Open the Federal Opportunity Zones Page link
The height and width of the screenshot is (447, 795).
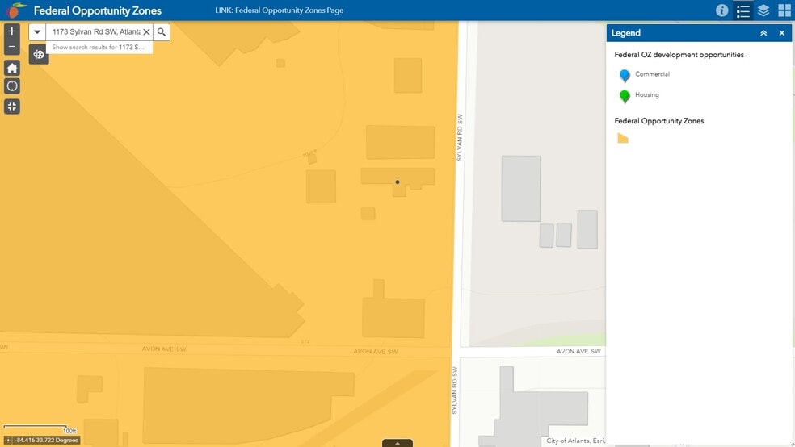(280, 11)
